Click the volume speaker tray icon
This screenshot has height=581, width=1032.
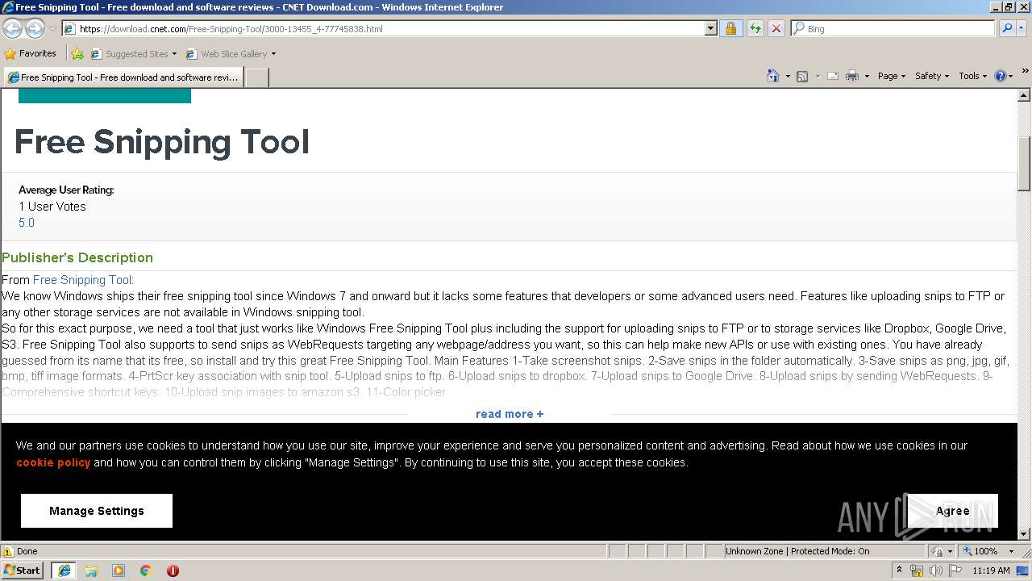pyautogui.click(x=936, y=571)
